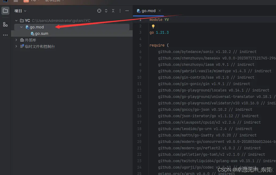Click the project path C:\Users\Administrator\go\src\YC
This screenshot has height=175, width=276.
point(61,21)
